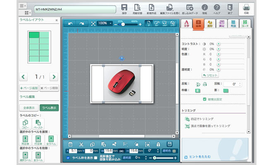This screenshot has height=165, width=273.
Task: Toggle 縦横比固定 checkbox
Action: [x=205, y=99]
